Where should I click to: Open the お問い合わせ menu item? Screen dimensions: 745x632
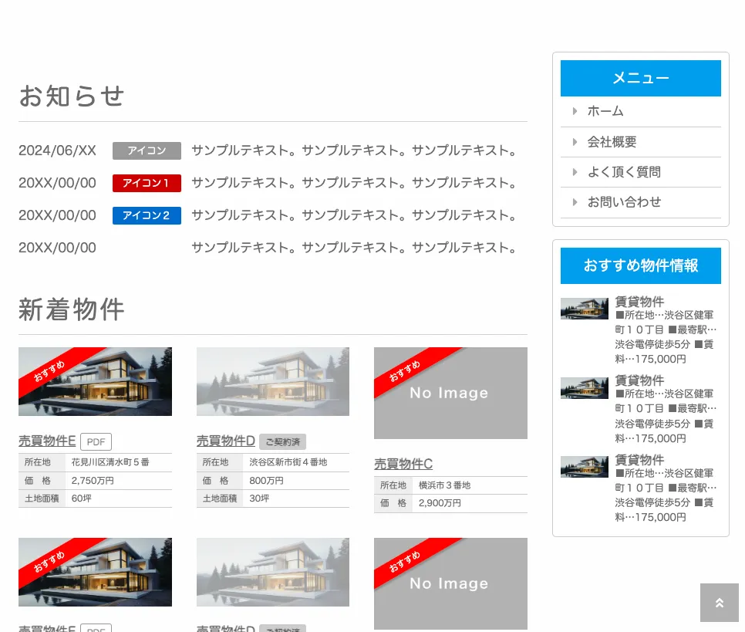point(624,202)
